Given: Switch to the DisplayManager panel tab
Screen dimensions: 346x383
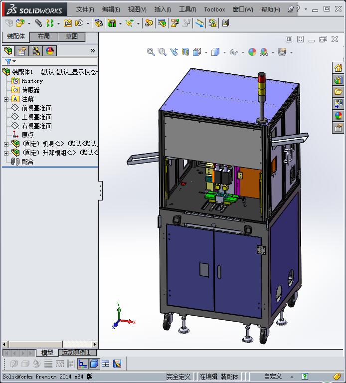Looking at the screenshot, I should (x=50, y=51).
